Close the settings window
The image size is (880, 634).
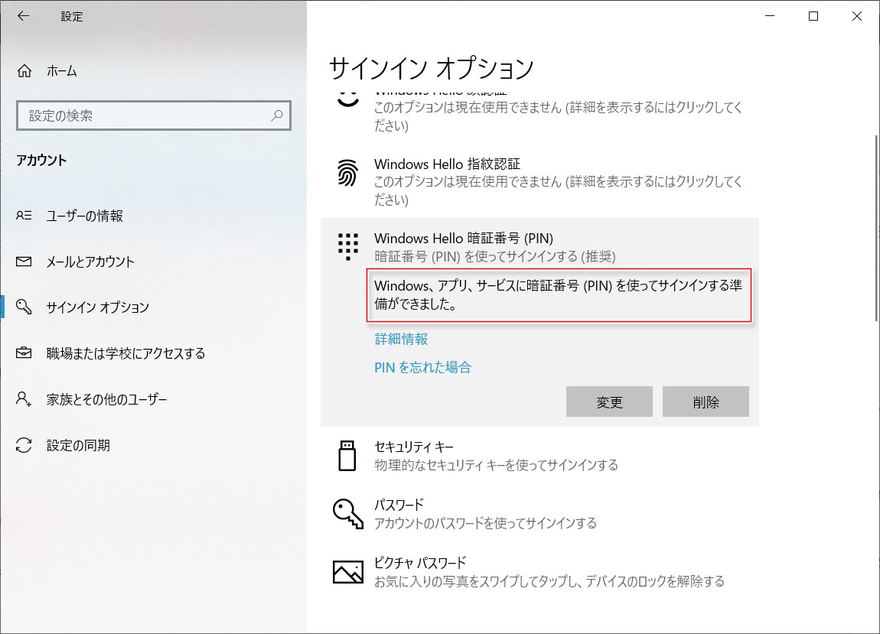[x=856, y=16]
